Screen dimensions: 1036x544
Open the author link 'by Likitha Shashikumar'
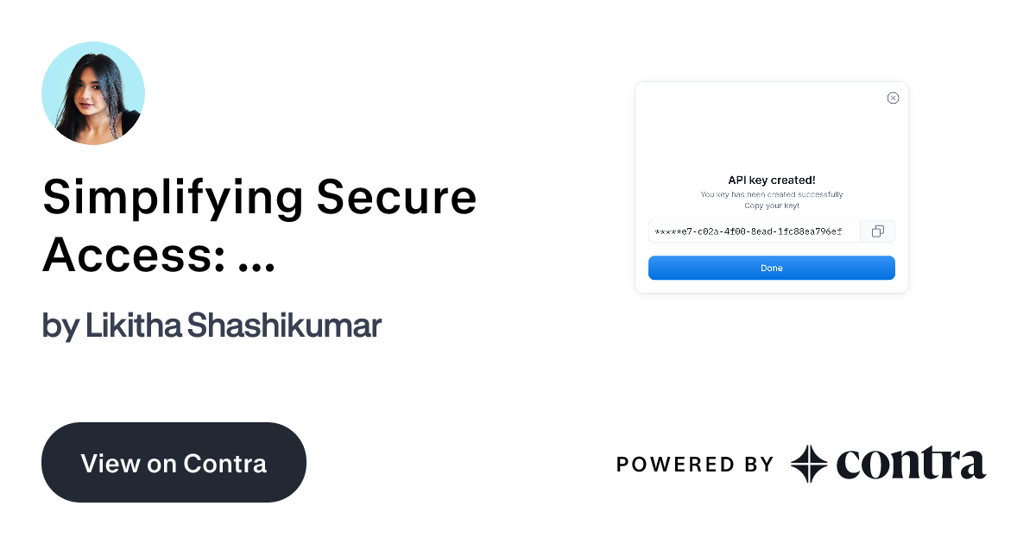coord(210,326)
